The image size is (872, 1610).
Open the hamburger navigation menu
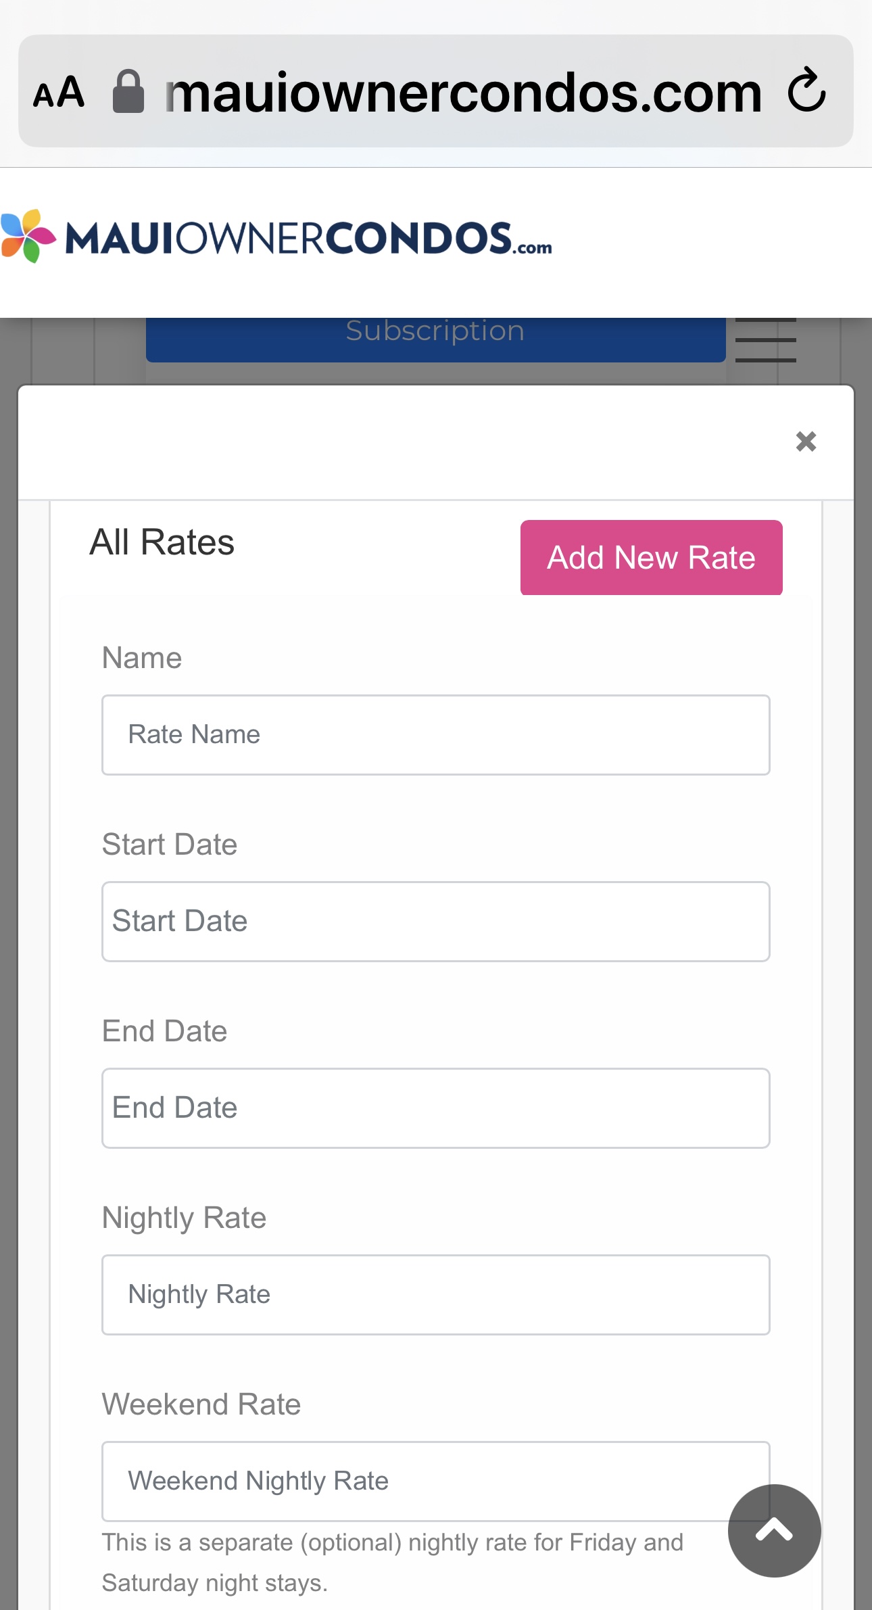pyautogui.click(x=765, y=340)
